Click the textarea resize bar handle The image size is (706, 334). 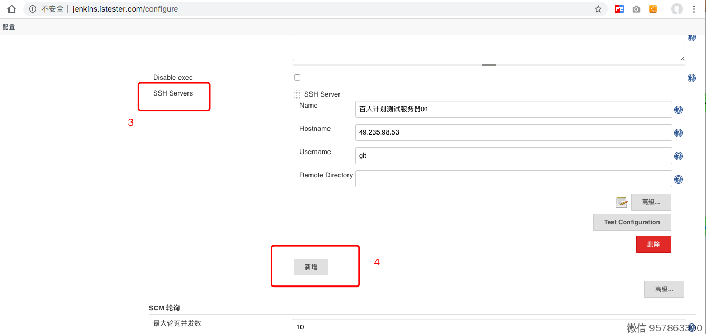489,65
